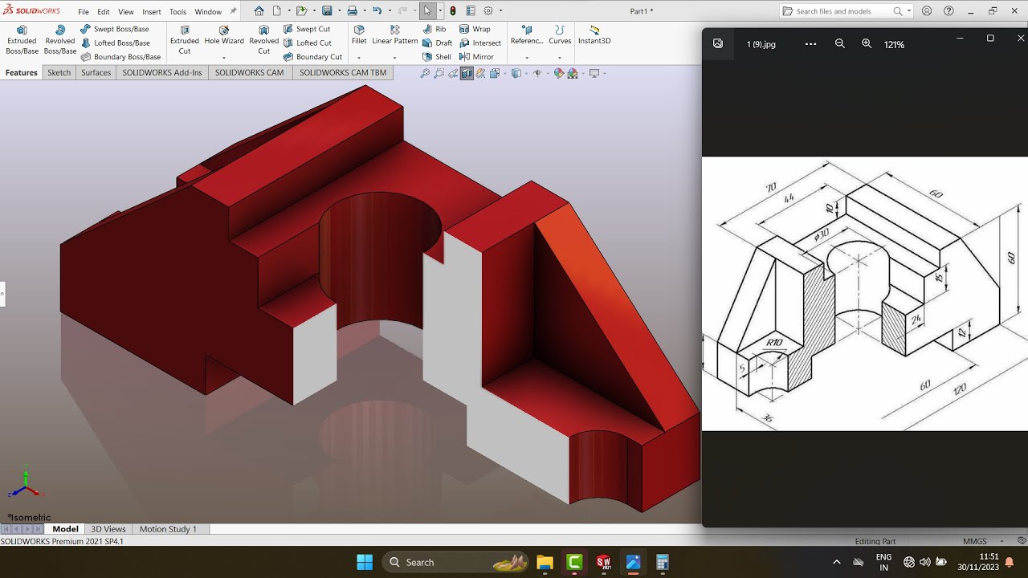Screen dimensions: 1028x578
Task: Expand the Linear Pattern dropdown arrow
Action: 394,58
